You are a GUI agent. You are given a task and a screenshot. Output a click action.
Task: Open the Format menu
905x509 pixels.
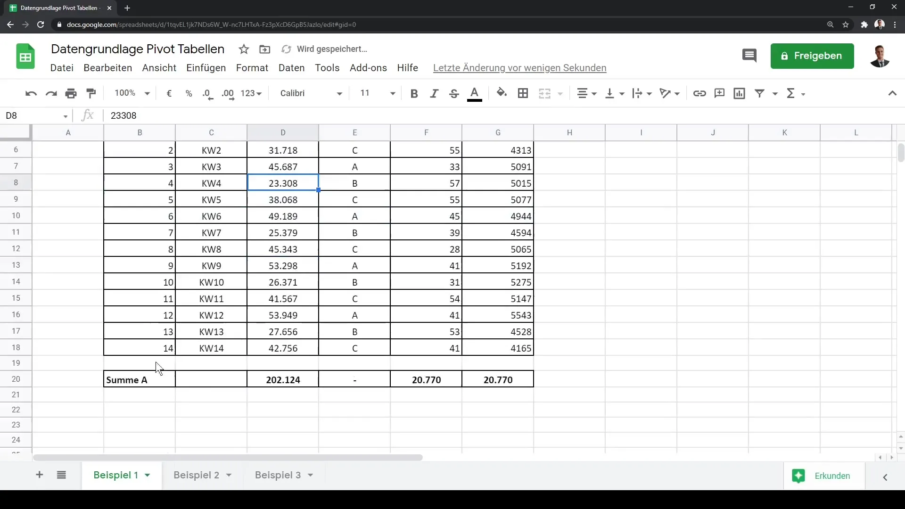[252, 68]
